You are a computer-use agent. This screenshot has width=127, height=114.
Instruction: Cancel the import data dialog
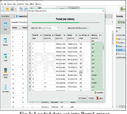coord(100,98)
